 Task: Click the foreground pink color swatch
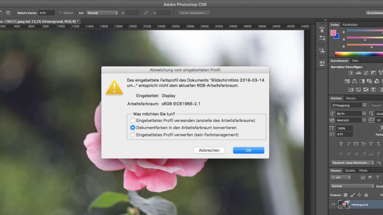(333, 33)
